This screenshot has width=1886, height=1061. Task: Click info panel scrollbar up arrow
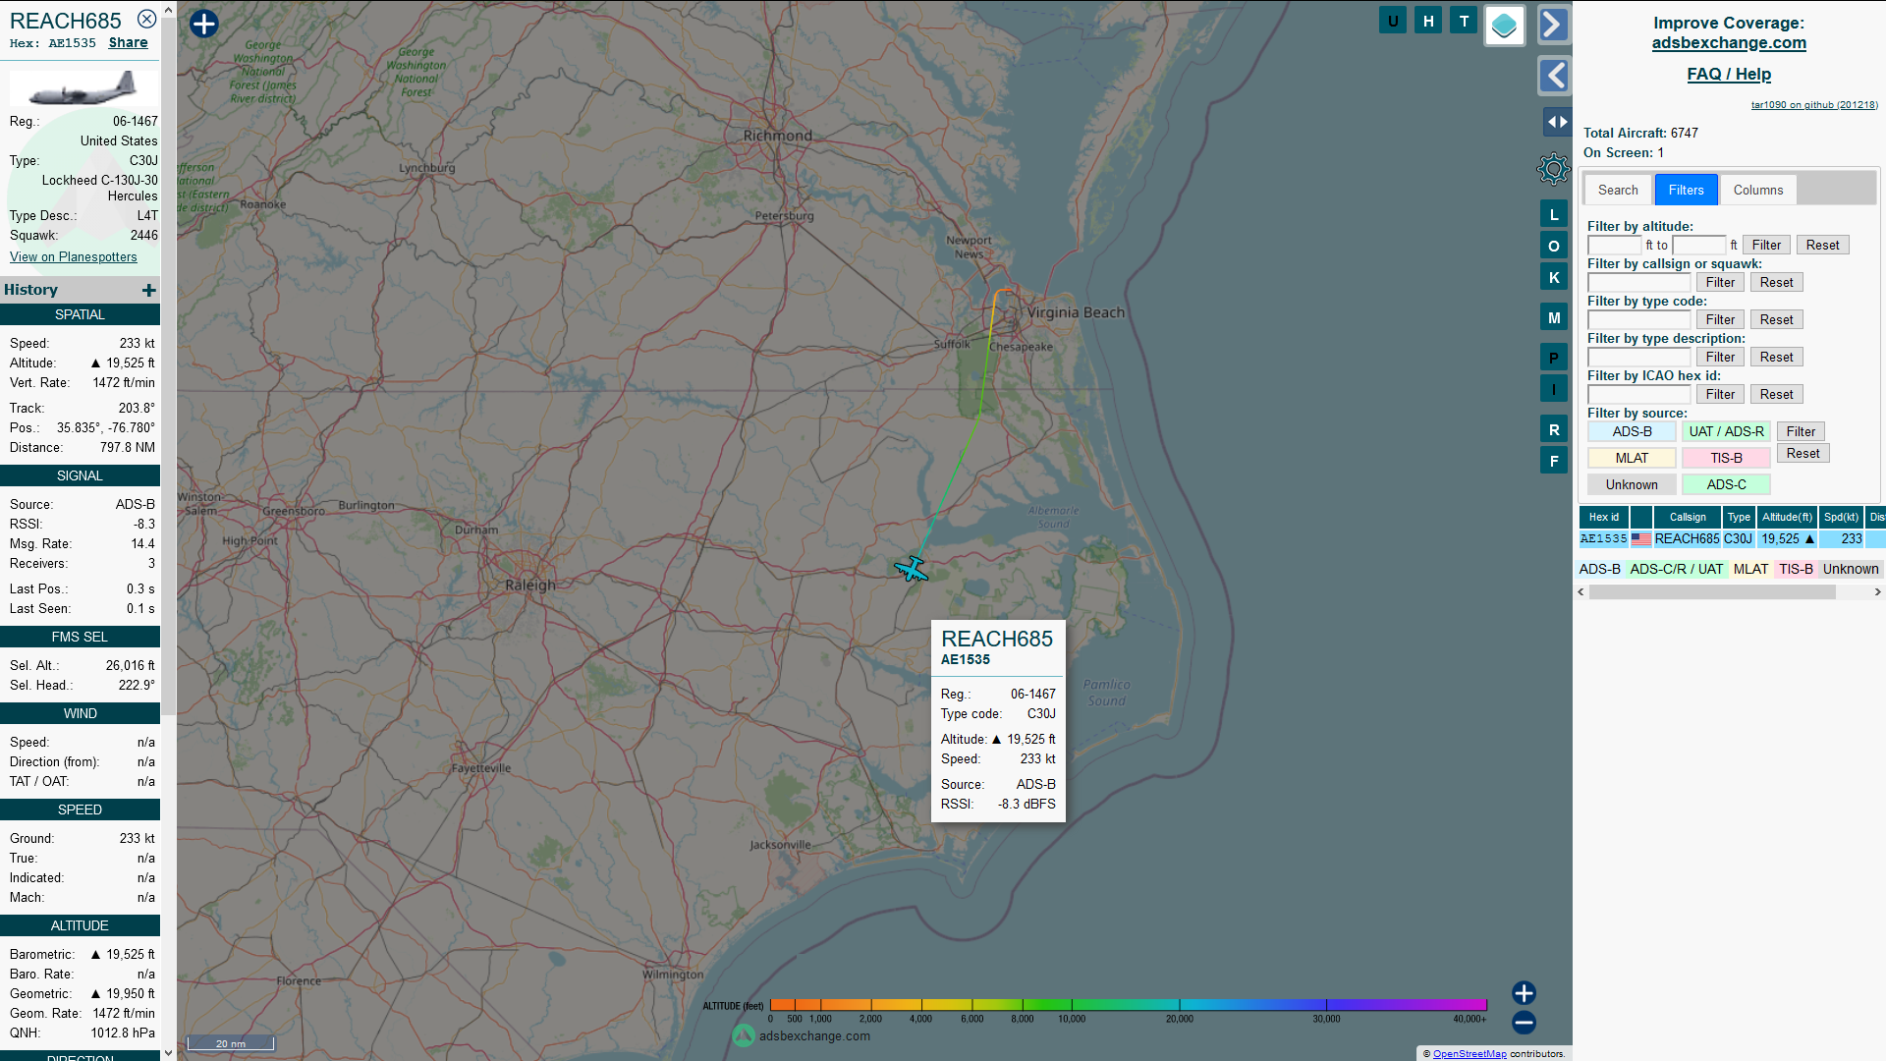169,9
